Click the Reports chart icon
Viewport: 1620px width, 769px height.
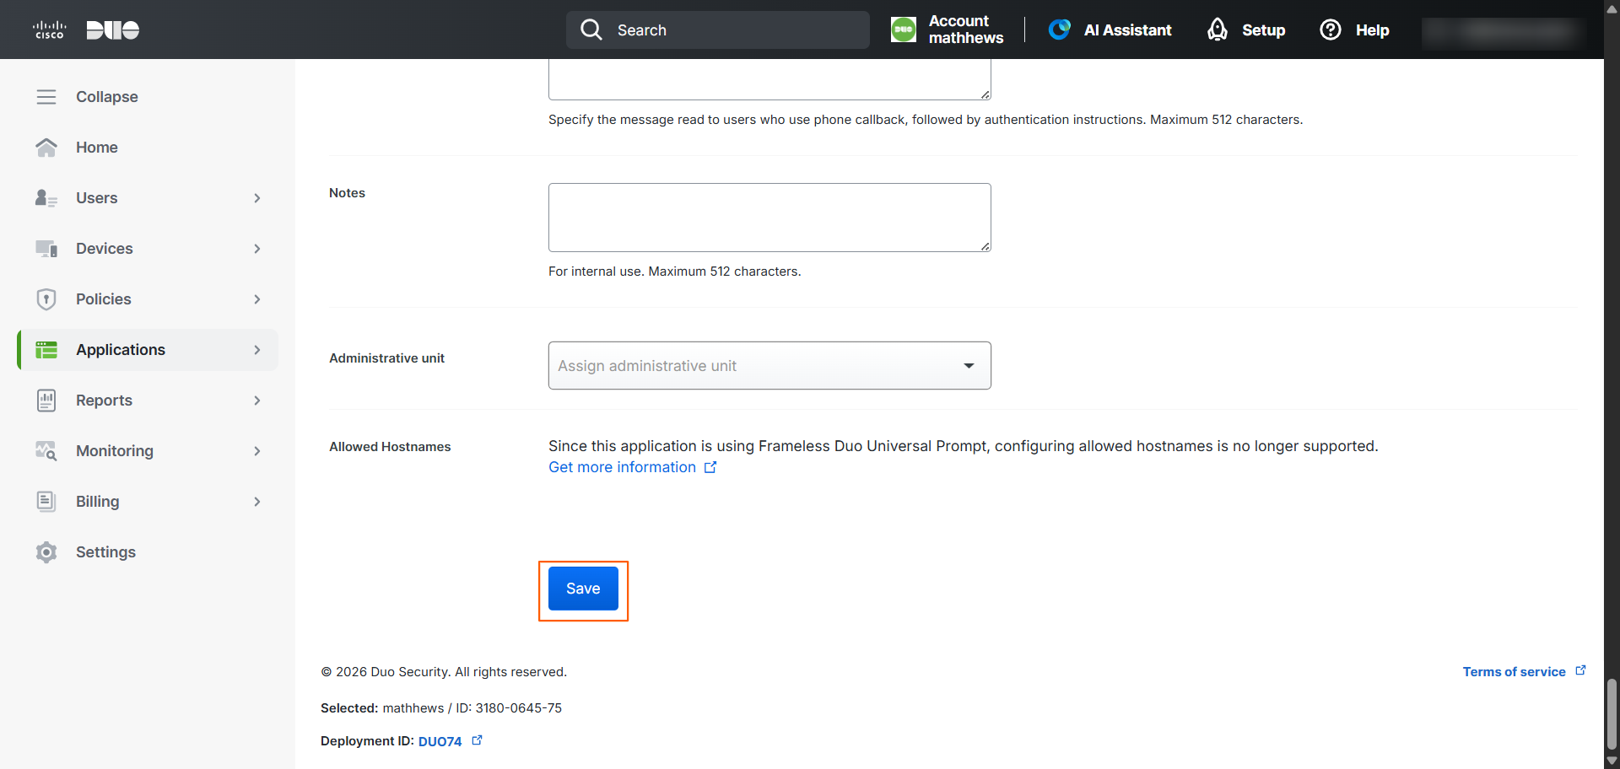click(46, 401)
